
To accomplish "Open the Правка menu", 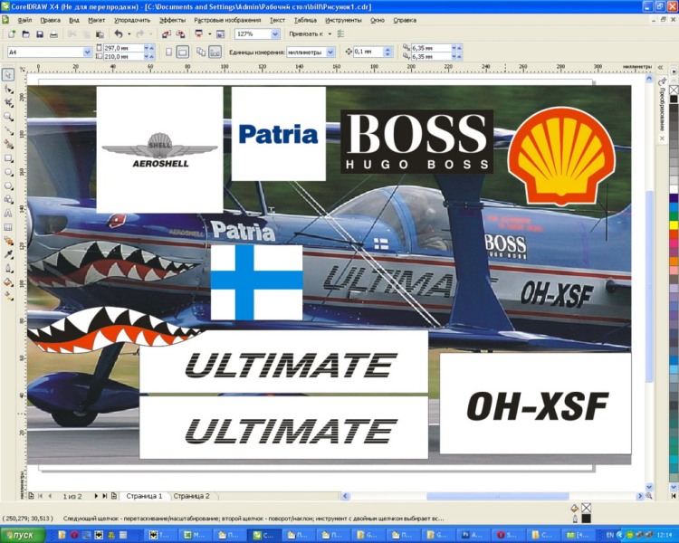I will [50, 20].
